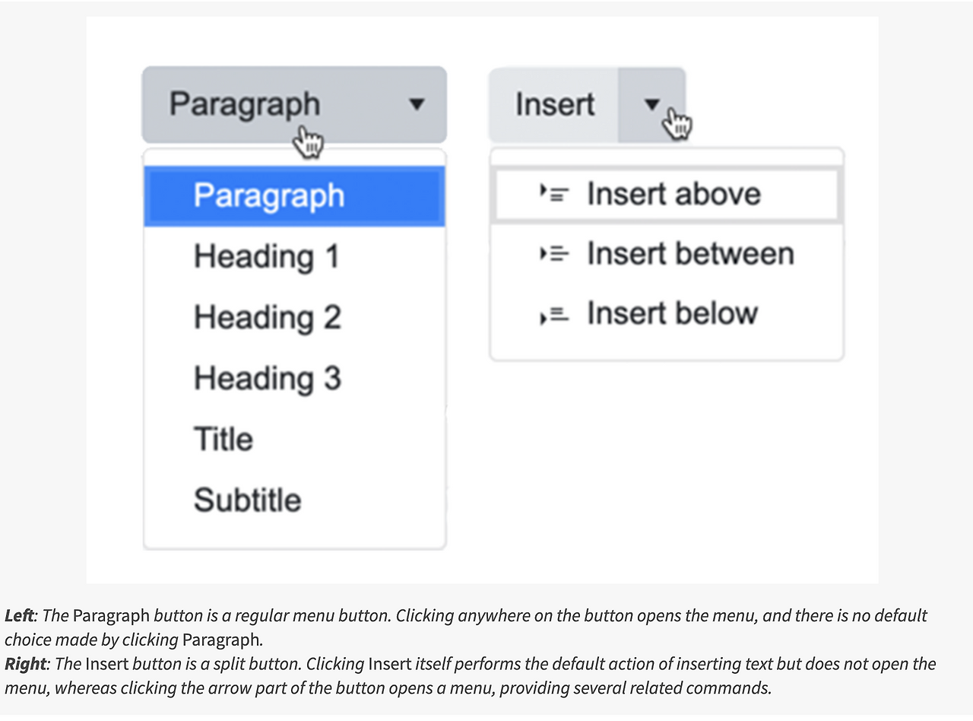Click the hand cursor over the Paragraph button

coord(308,142)
